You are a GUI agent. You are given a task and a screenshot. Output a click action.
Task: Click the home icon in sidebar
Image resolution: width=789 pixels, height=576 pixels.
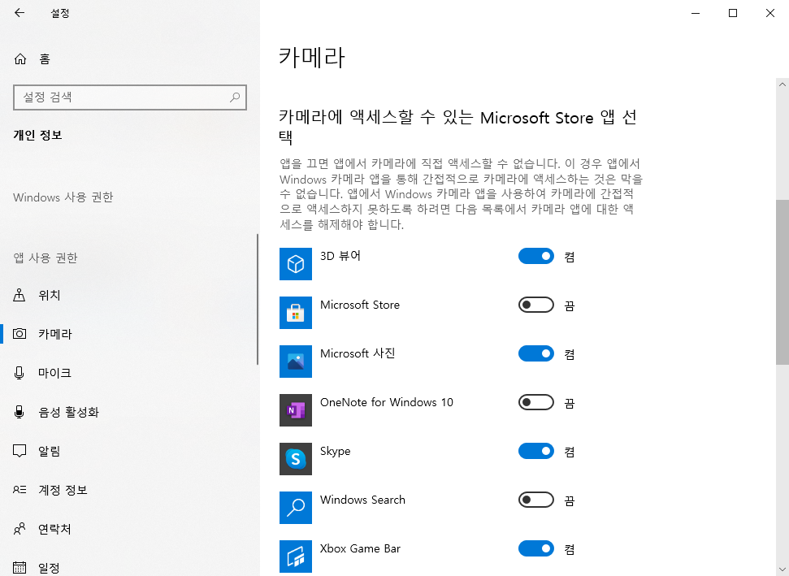click(x=20, y=59)
